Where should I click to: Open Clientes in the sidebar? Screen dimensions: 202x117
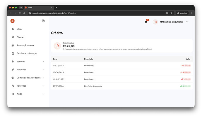pyautogui.click(x=20, y=37)
